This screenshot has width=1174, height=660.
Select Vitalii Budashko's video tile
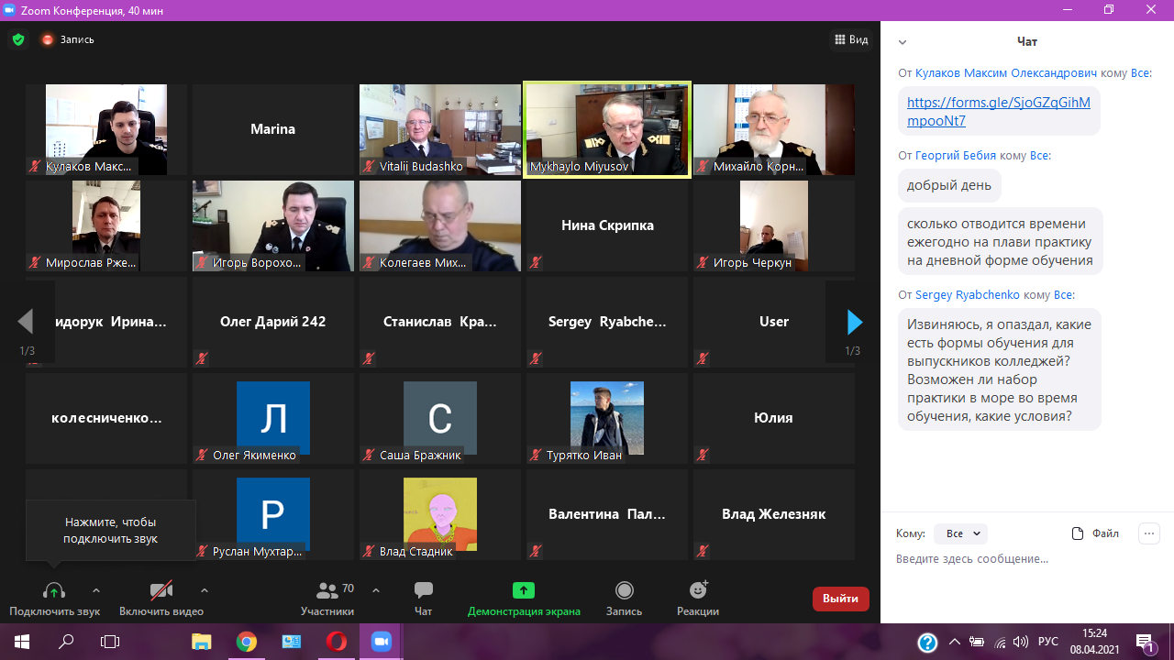click(440, 129)
